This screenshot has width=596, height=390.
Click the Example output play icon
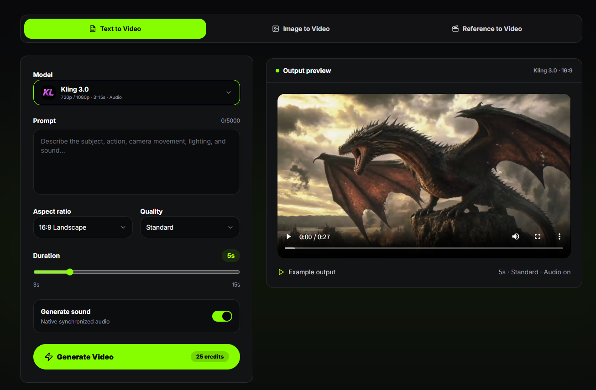281,272
